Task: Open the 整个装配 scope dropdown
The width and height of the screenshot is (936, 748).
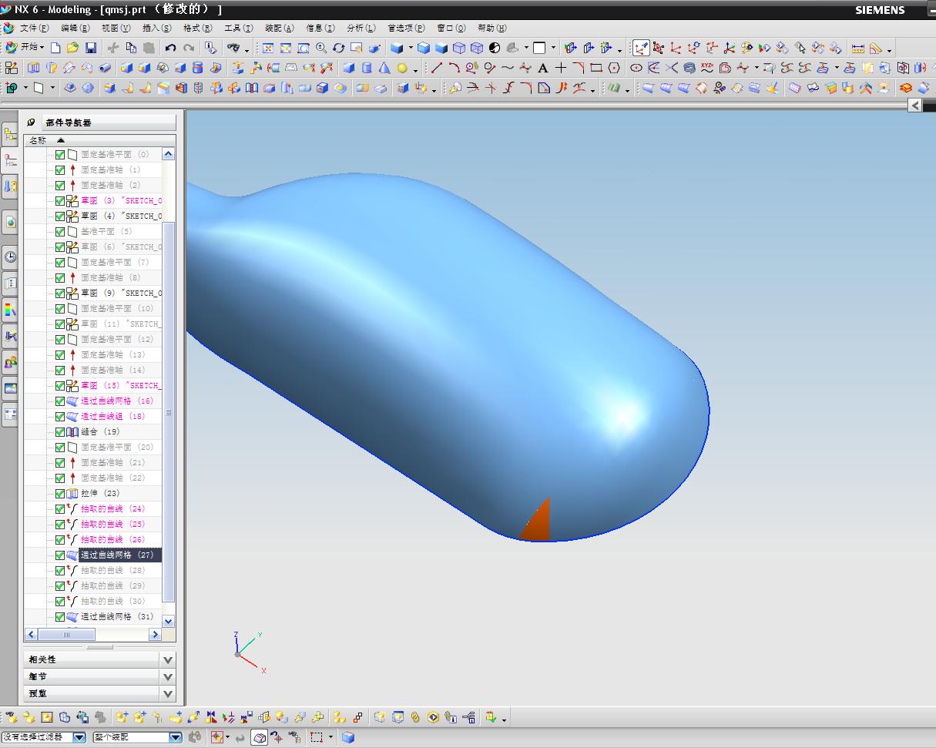Action: click(176, 737)
